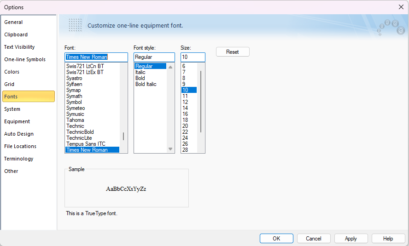The image size is (409, 246).
Task: Select the Fonts options page
Action: (x=29, y=96)
